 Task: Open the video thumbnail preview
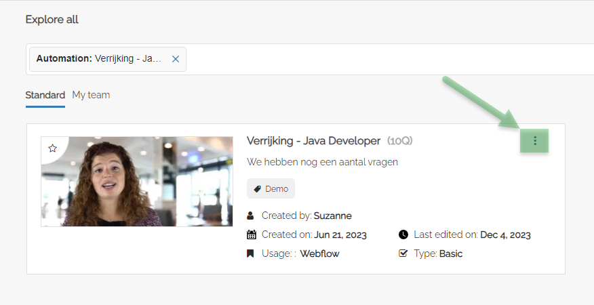pyautogui.click(x=137, y=182)
